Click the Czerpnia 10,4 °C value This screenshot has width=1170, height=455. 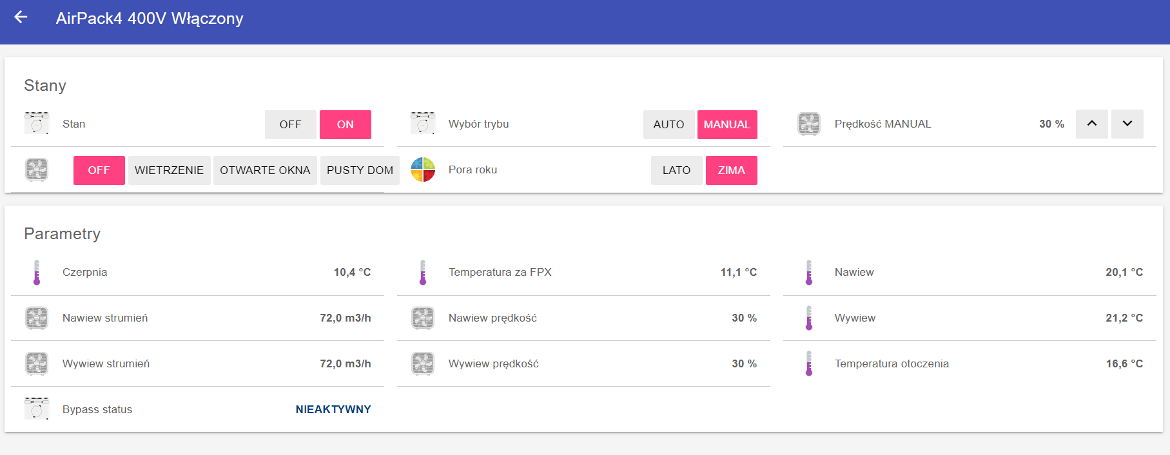click(353, 272)
